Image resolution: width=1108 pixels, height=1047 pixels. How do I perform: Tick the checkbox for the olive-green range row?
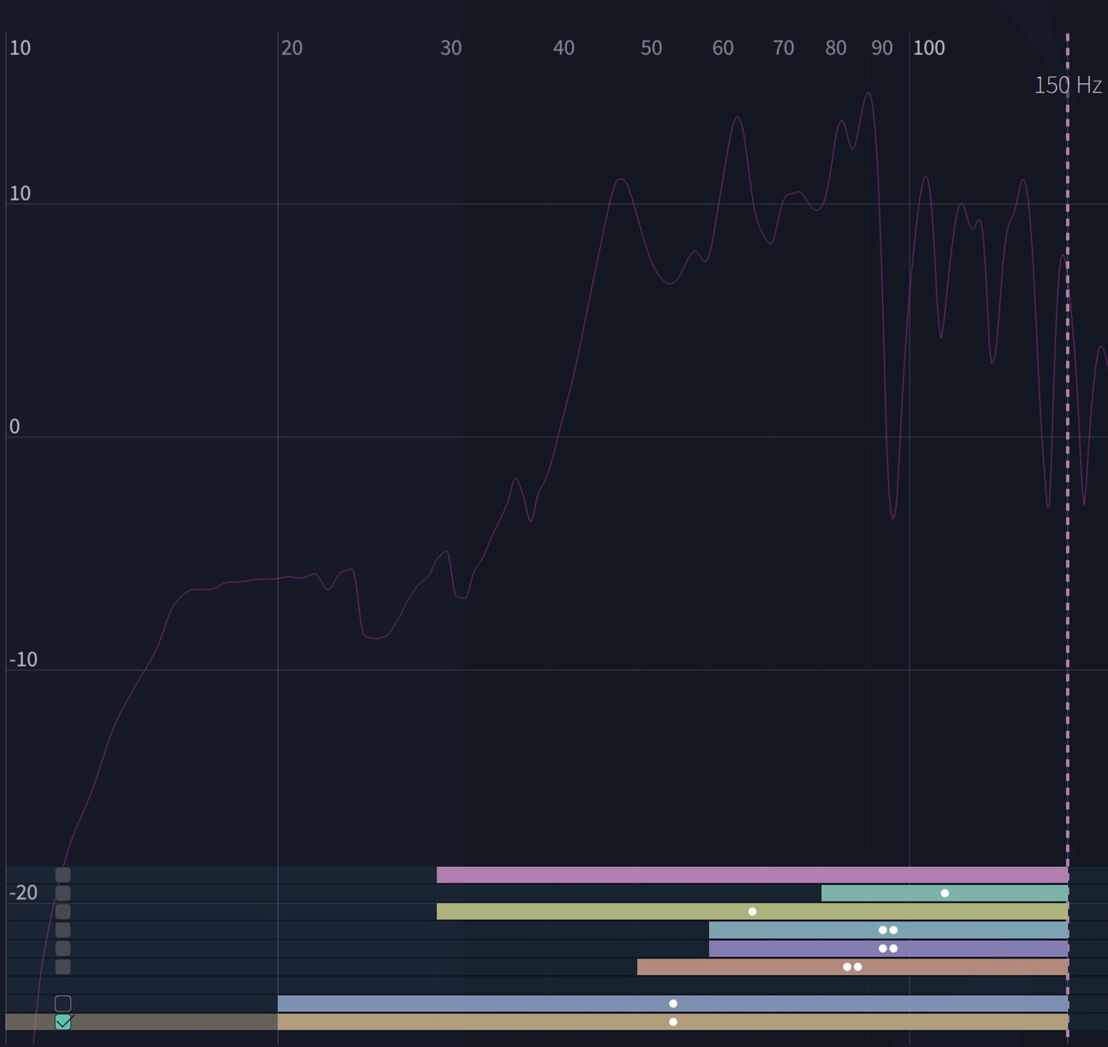63,911
